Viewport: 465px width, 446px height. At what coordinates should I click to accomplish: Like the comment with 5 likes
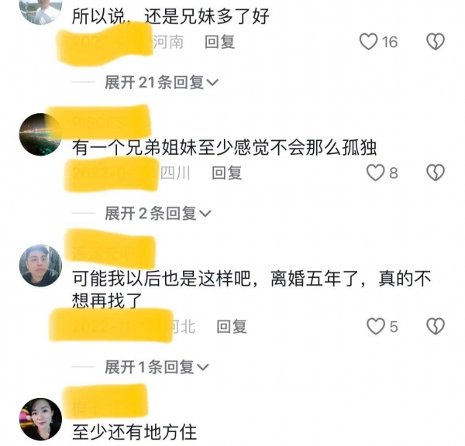click(x=376, y=327)
